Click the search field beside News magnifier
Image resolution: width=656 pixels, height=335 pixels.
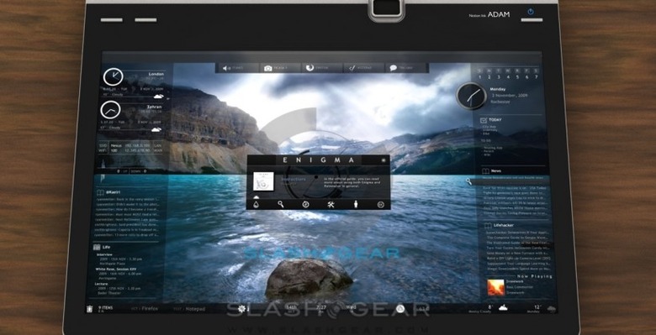[x=511, y=181]
